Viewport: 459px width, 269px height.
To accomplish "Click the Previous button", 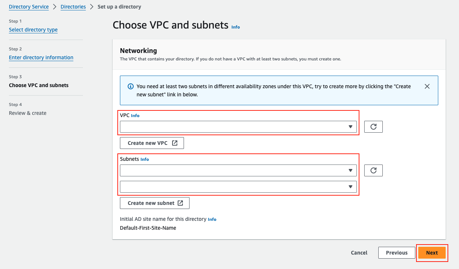I will [396, 253].
